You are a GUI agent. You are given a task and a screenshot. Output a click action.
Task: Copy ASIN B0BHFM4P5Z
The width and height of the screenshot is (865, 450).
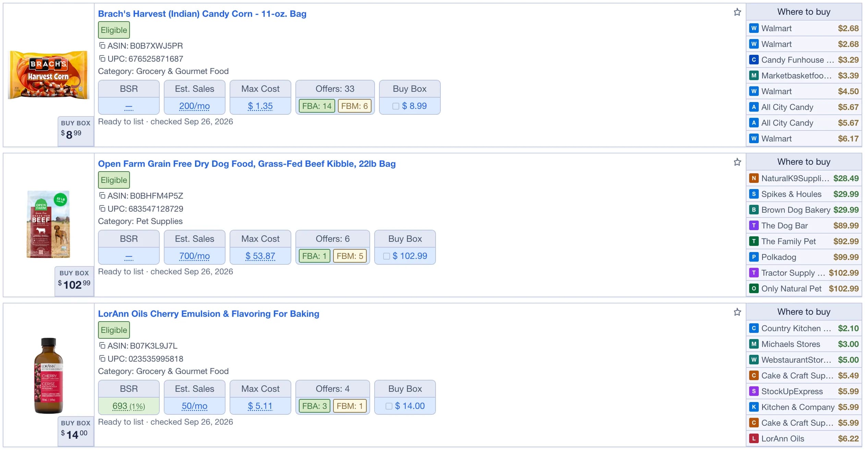(x=102, y=196)
